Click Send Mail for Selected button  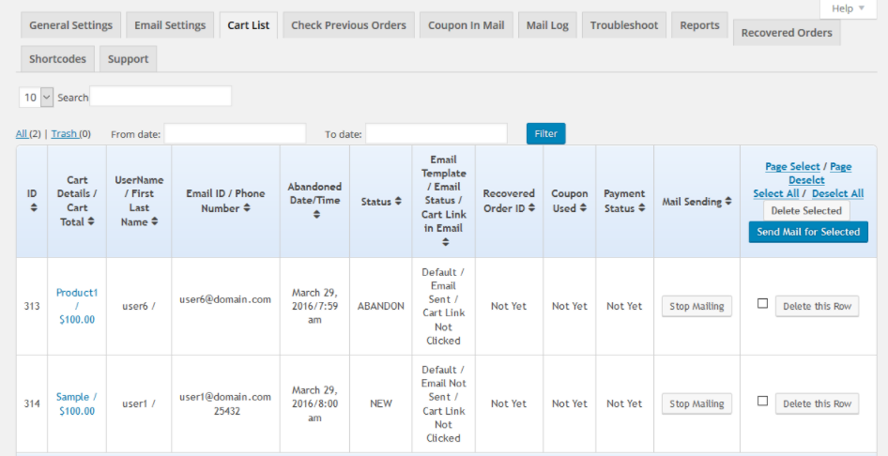click(x=808, y=232)
